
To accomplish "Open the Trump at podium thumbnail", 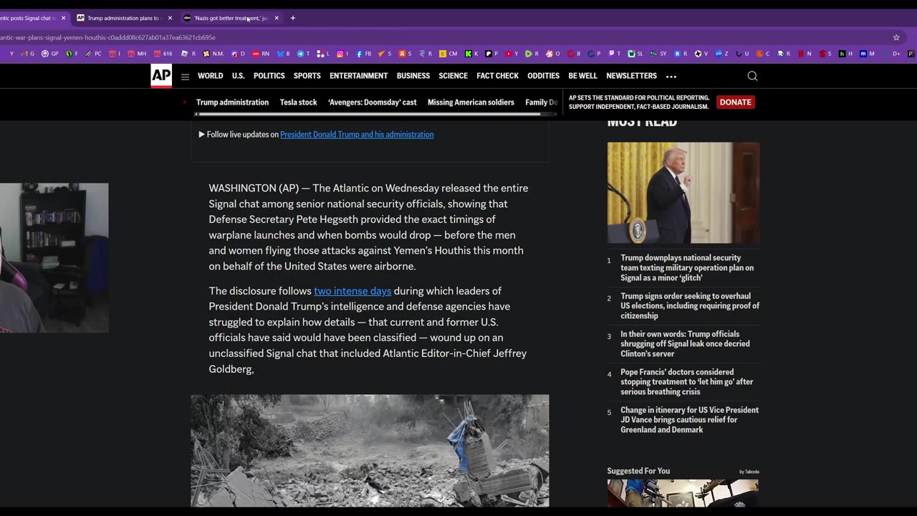I will [x=683, y=193].
